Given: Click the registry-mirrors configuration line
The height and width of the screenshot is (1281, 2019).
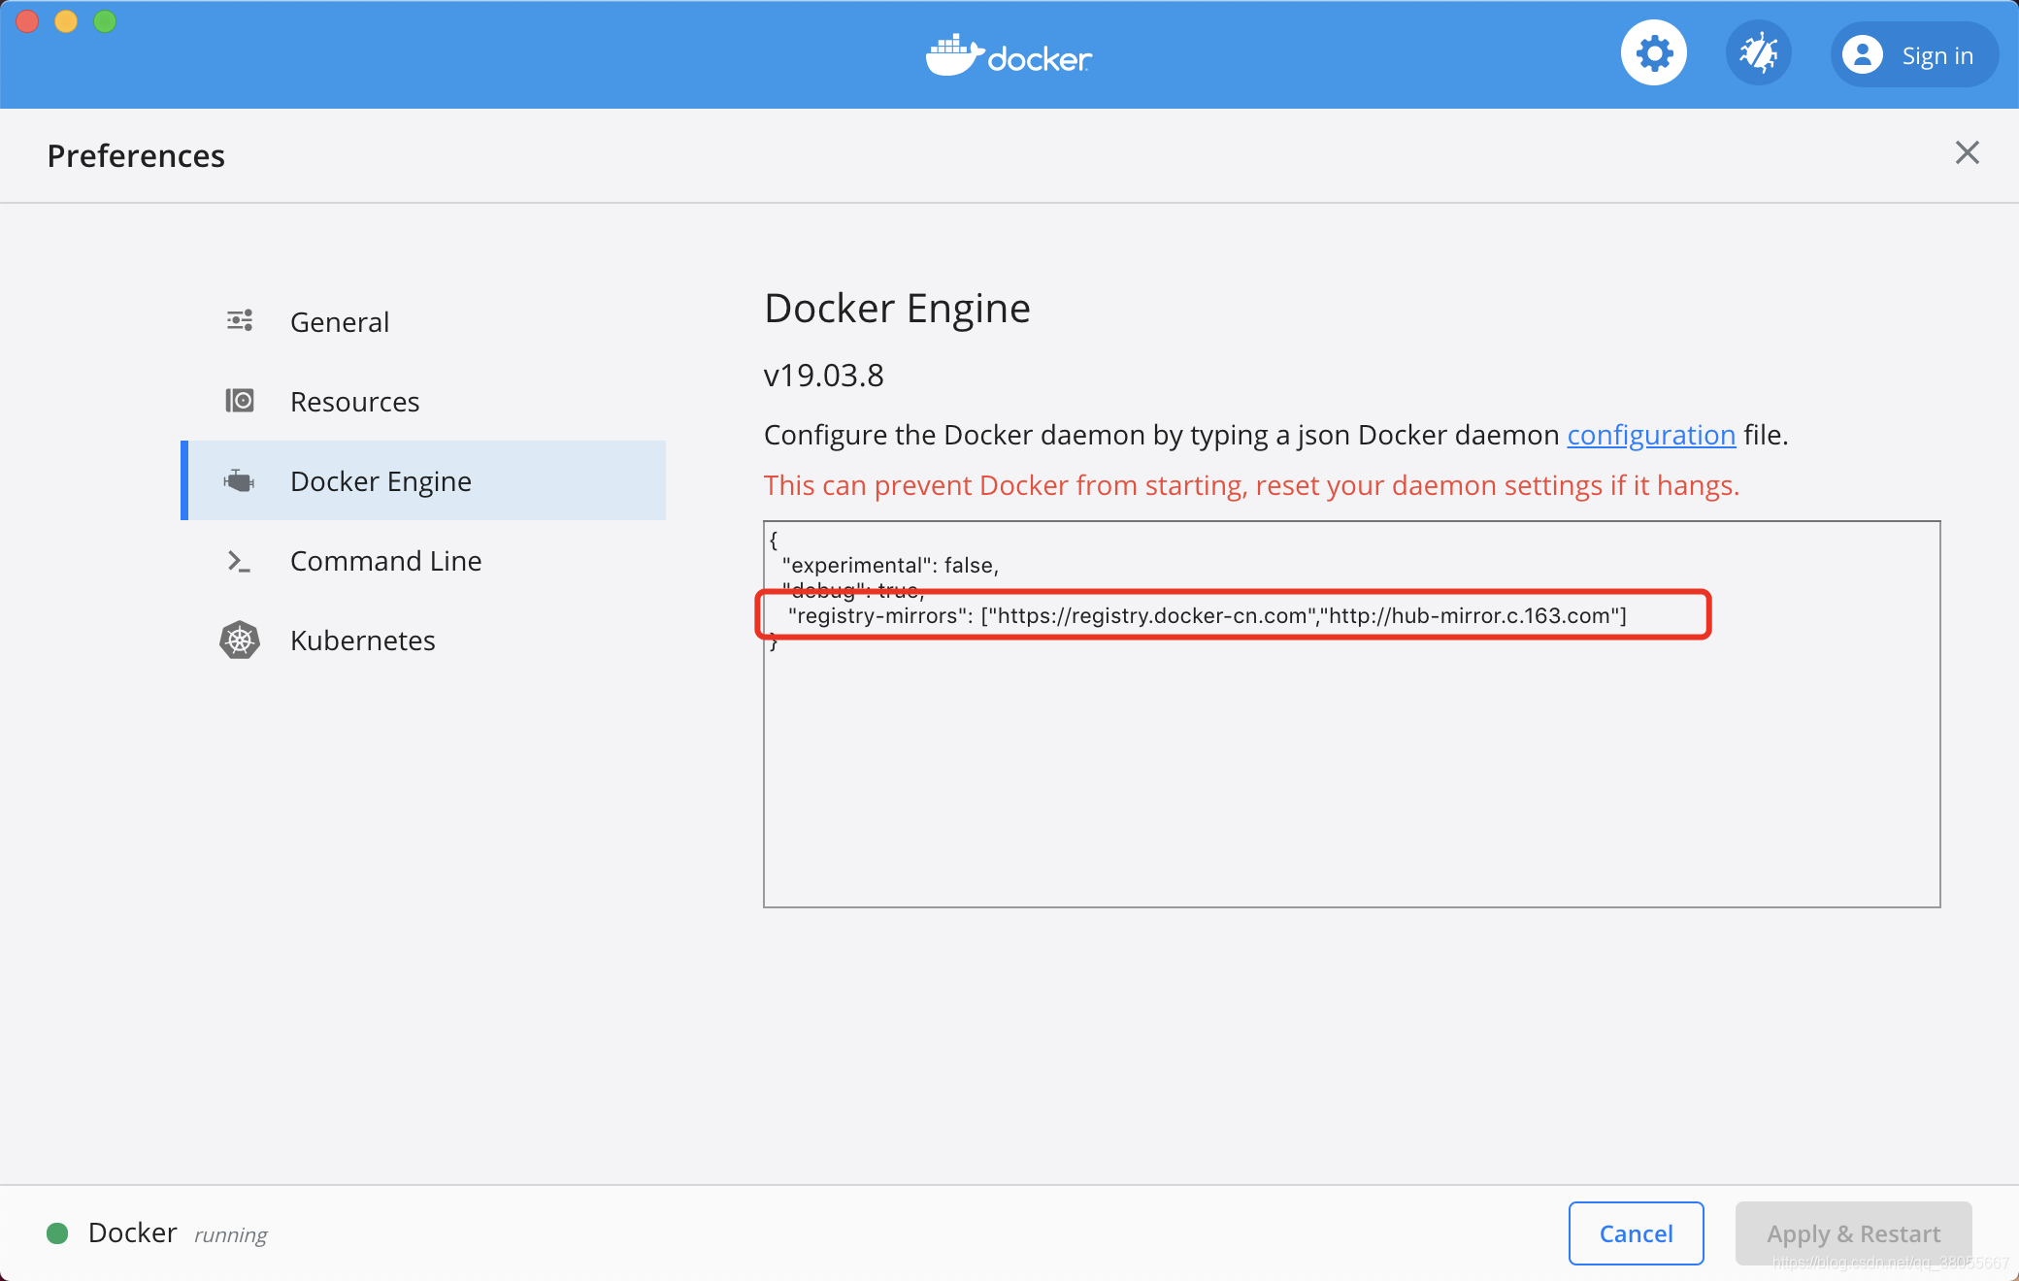Looking at the screenshot, I should [1207, 615].
